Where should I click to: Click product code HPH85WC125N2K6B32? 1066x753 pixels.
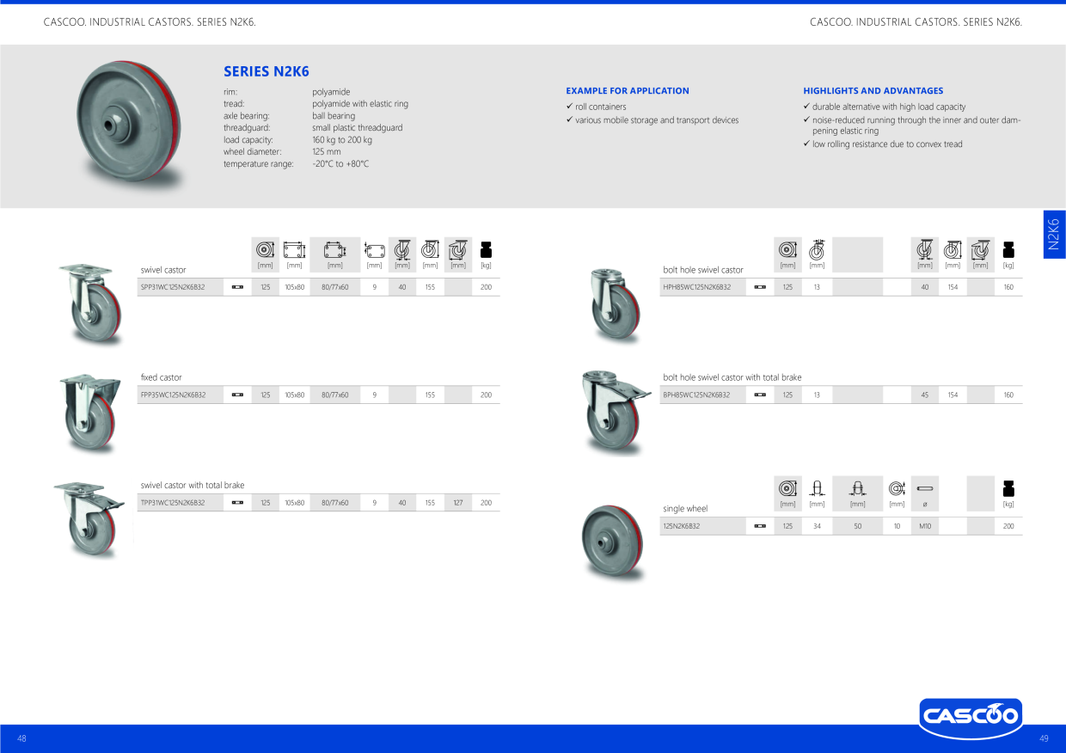696,287
